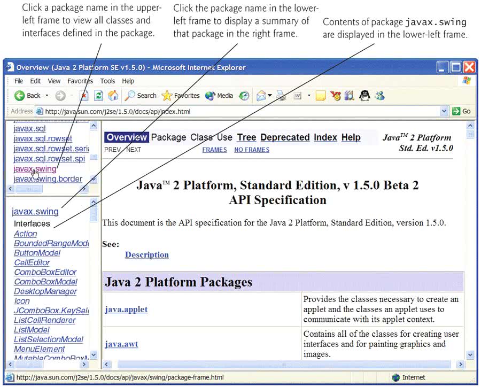Open the View menu
The width and height of the screenshot is (481, 387).
[x=54, y=81]
